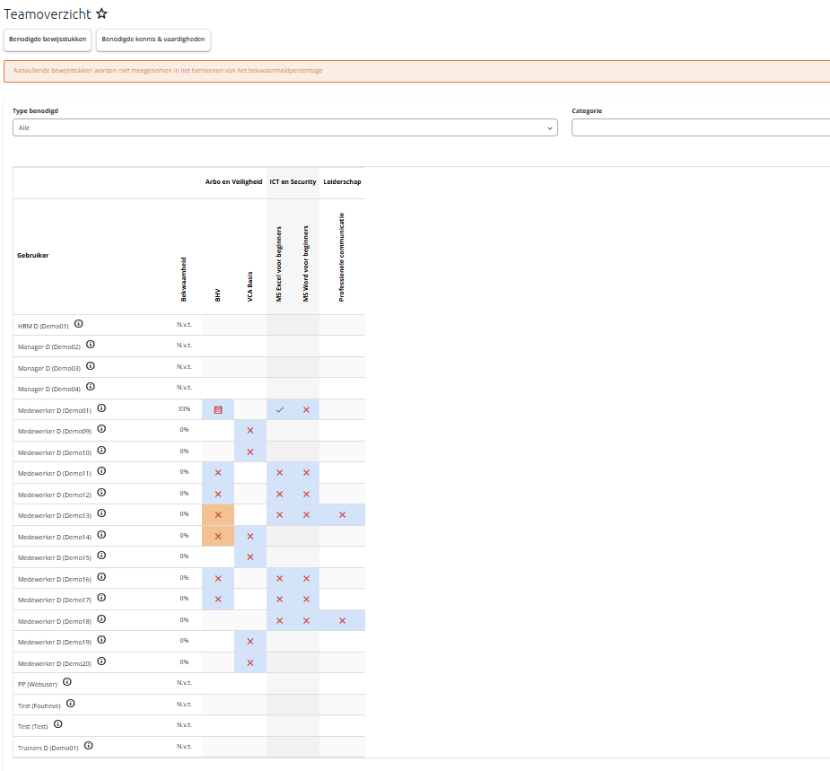Mark Teamoverzicht as favorite with star icon
Image resolution: width=830 pixels, height=771 pixels.
click(101, 13)
